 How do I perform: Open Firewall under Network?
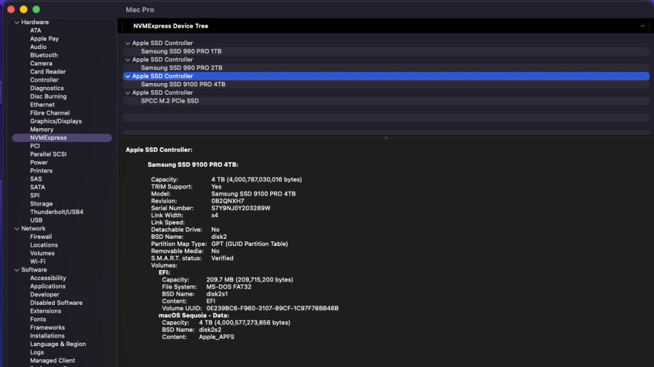coord(41,237)
